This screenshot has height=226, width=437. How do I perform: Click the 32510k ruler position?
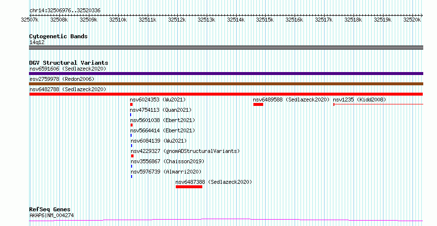pyautogui.click(x=118, y=20)
